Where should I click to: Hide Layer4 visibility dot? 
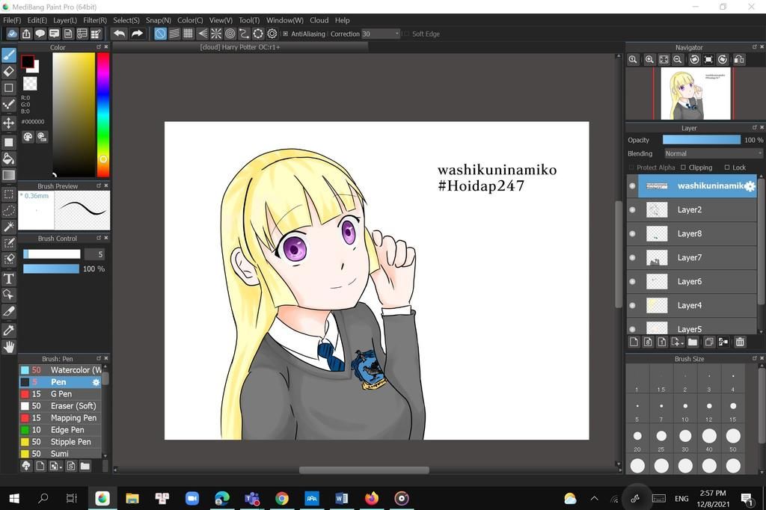click(x=632, y=305)
